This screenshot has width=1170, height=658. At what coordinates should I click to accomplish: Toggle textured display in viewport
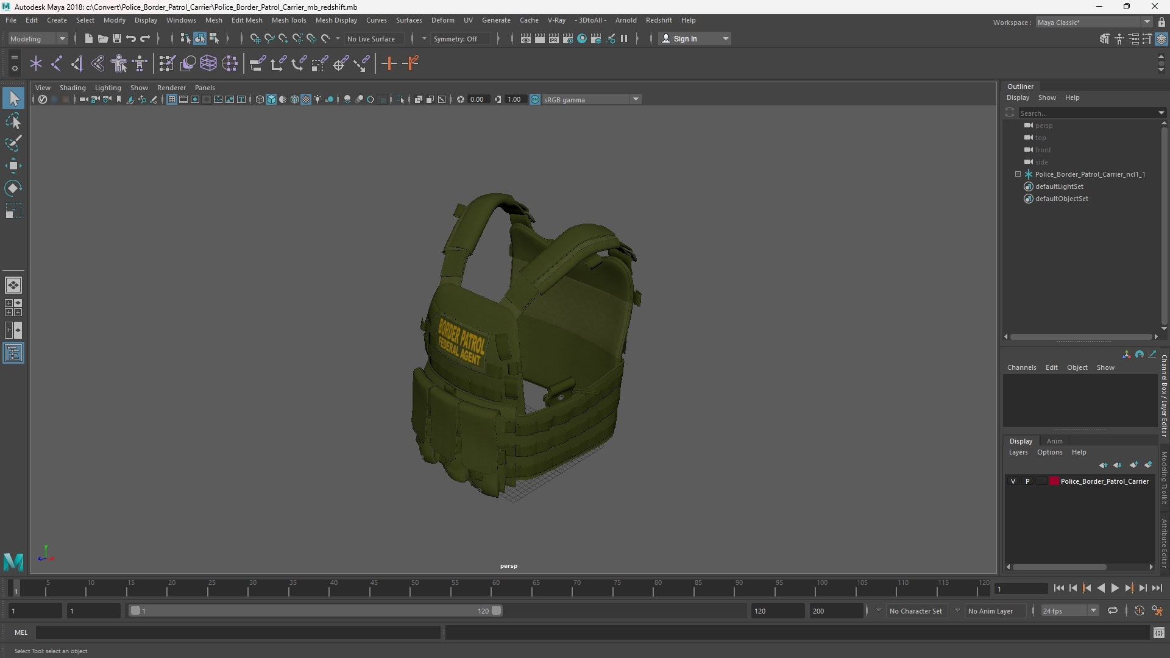306,99
